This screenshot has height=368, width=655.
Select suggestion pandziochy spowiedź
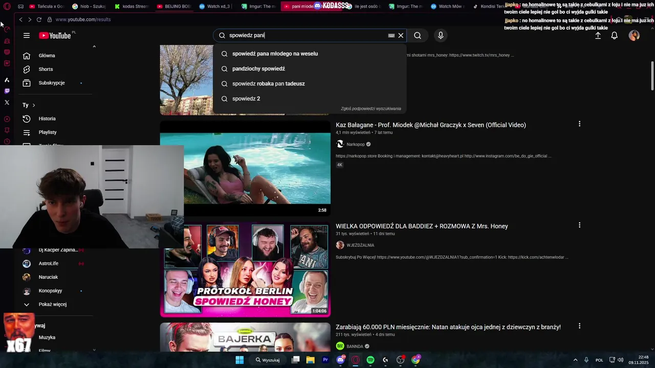310,68
